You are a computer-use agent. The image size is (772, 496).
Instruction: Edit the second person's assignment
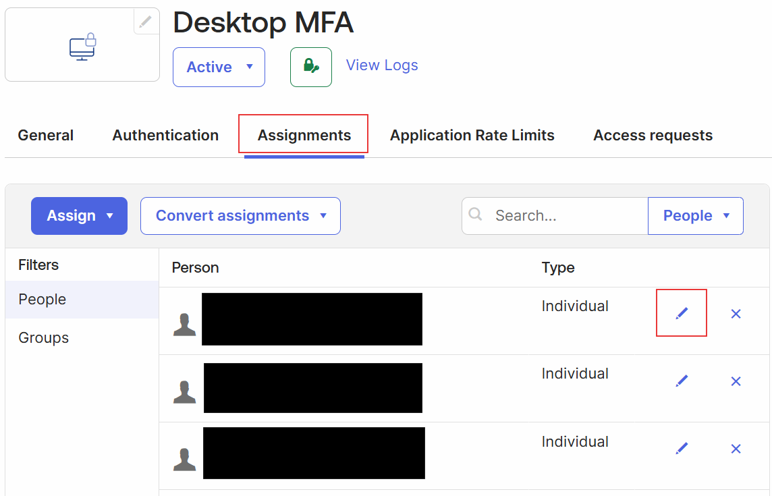tap(682, 381)
